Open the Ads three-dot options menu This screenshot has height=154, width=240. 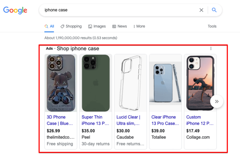(211, 48)
